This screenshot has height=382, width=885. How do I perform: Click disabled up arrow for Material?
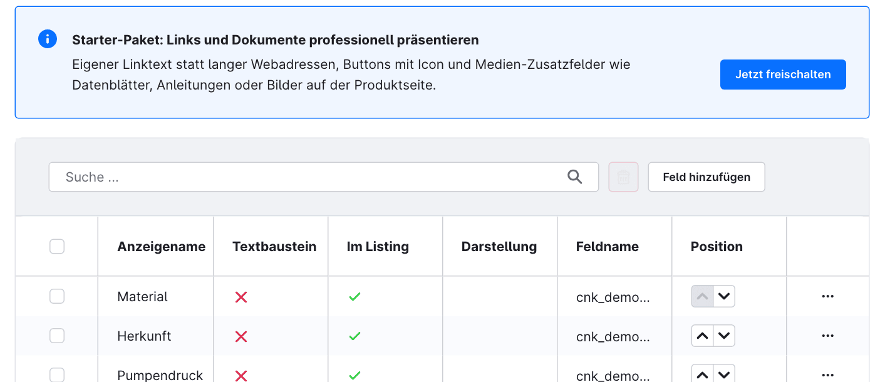tap(703, 296)
